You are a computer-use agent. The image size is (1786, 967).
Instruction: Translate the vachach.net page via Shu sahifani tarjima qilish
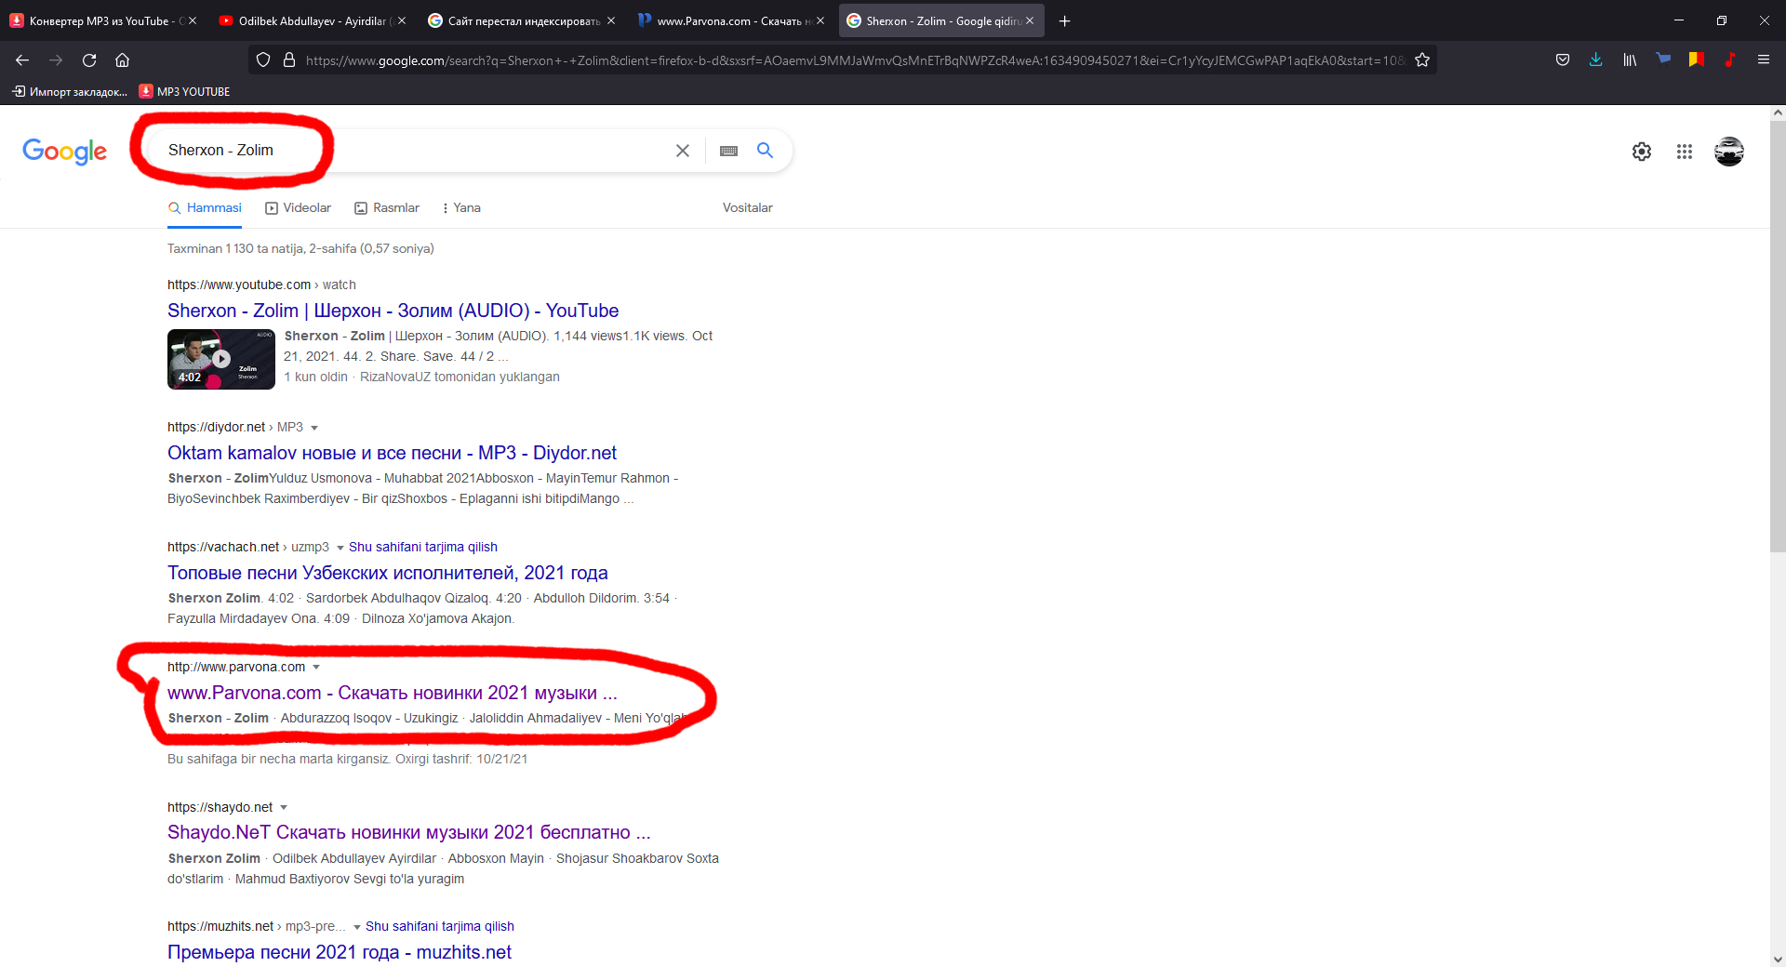pos(423,547)
